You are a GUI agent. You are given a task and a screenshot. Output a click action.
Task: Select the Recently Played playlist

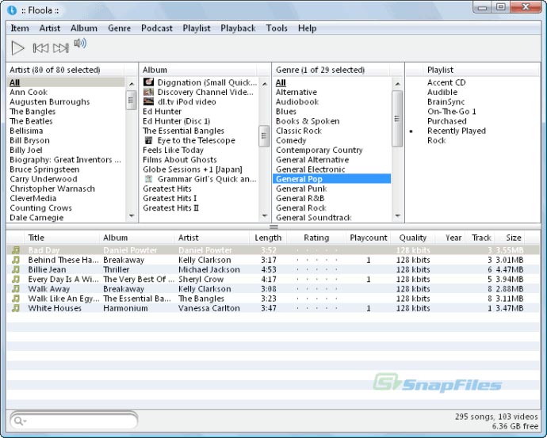456,131
